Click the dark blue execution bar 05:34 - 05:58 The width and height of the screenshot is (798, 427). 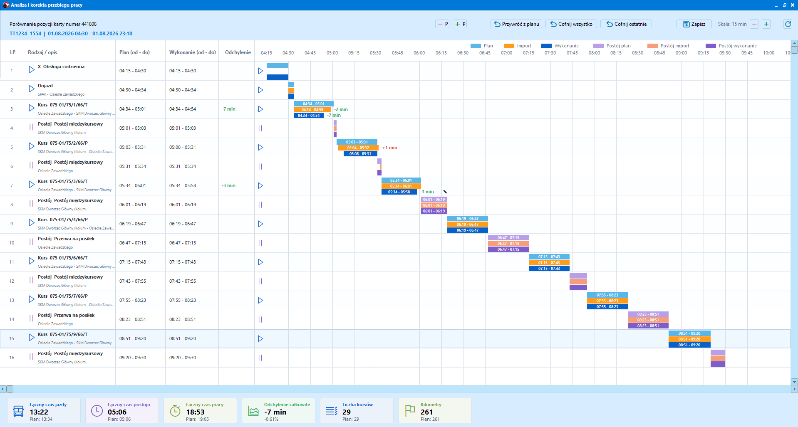[x=399, y=192]
